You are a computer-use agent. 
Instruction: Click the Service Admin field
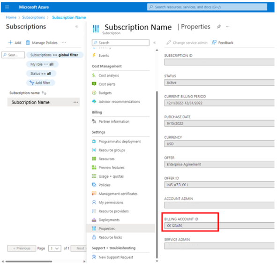tap(219, 246)
